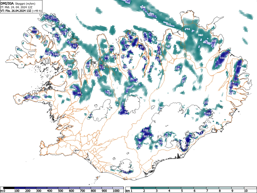
Task: Click the "10" tick label on the kilometre legend
Action: 246,191
